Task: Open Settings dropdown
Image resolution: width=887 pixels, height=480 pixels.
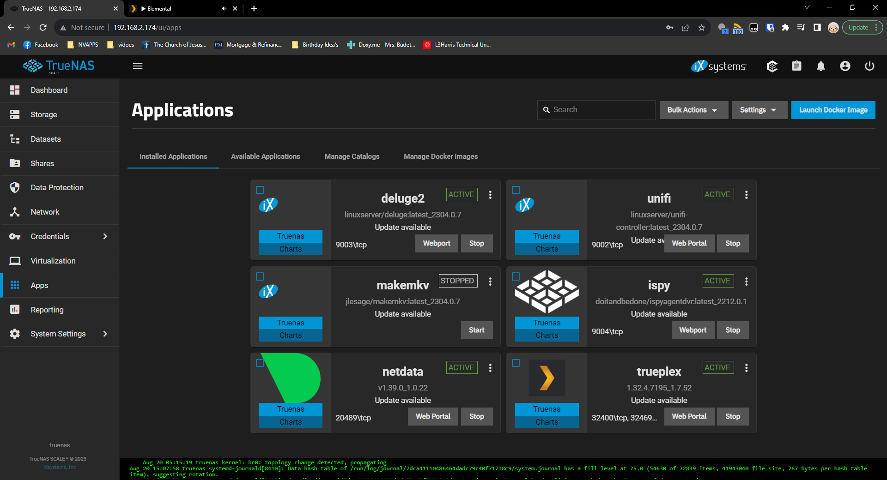Action: click(x=759, y=110)
